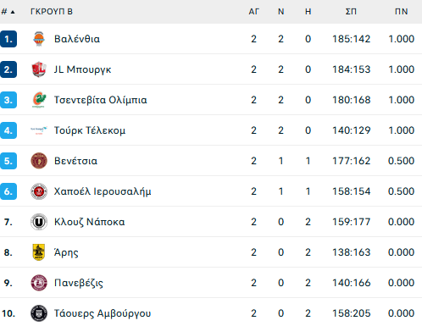The height and width of the screenshot is (326, 422).
Task: Click the Κλουζ Νάποκα U logo
Action: click(39, 222)
